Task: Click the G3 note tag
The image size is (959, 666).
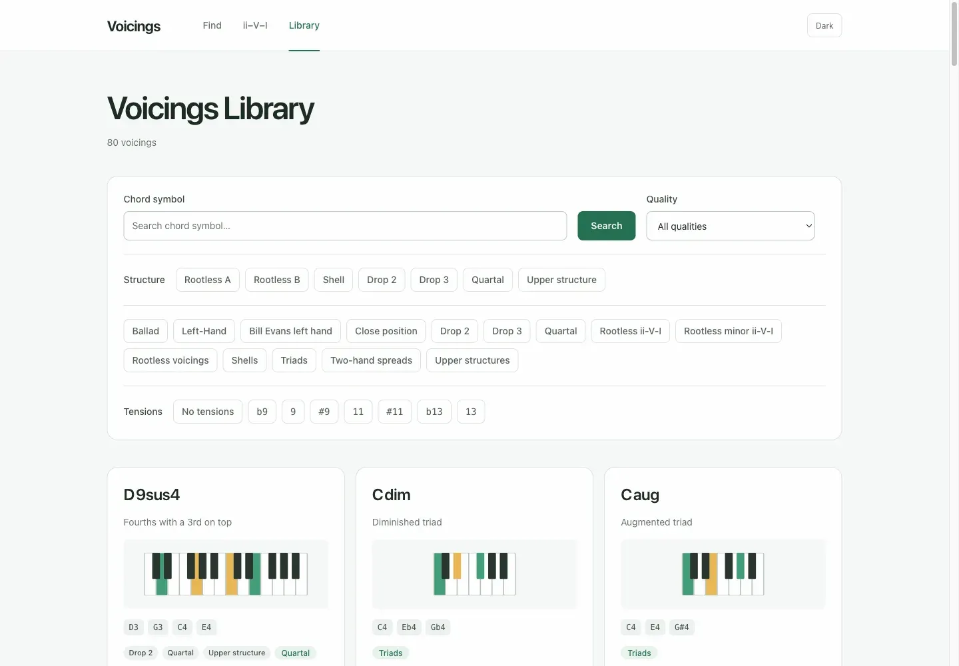Action: (158, 627)
